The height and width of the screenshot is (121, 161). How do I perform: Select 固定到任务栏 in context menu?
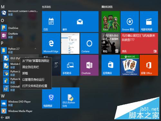(x=36, y=67)
